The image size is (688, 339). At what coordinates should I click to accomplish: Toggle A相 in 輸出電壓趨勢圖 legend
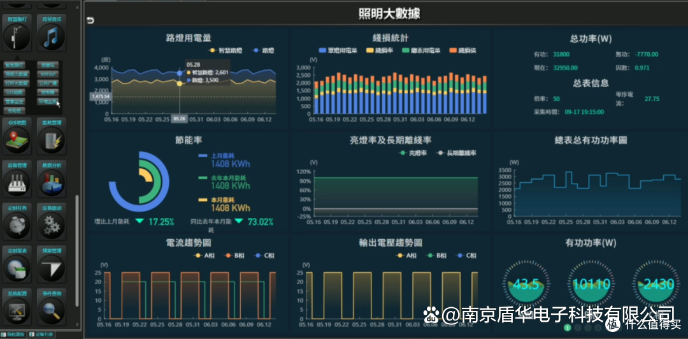point(406,256)
